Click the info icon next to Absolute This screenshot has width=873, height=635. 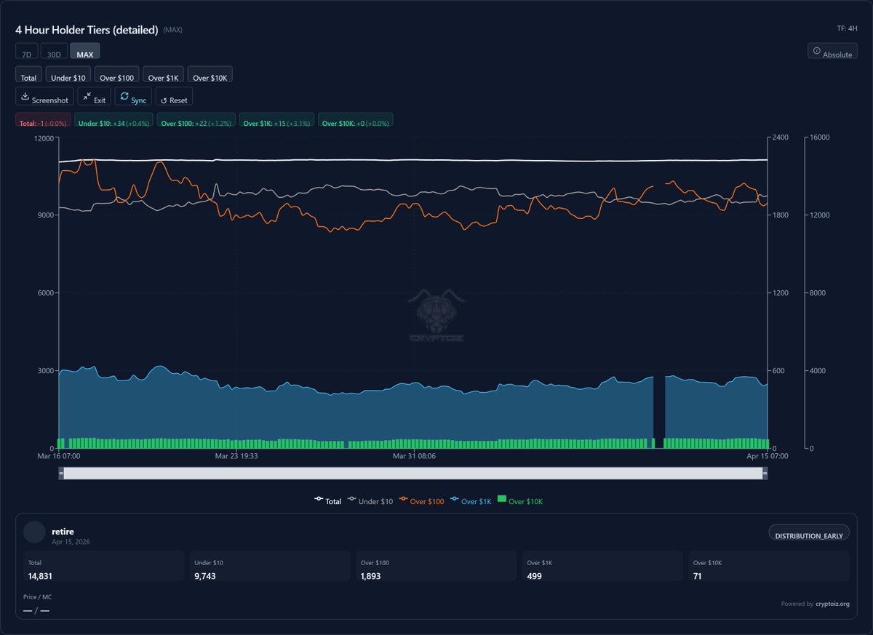[x=816, y=52]
